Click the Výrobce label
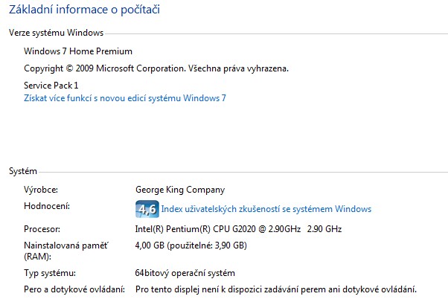 41,190
